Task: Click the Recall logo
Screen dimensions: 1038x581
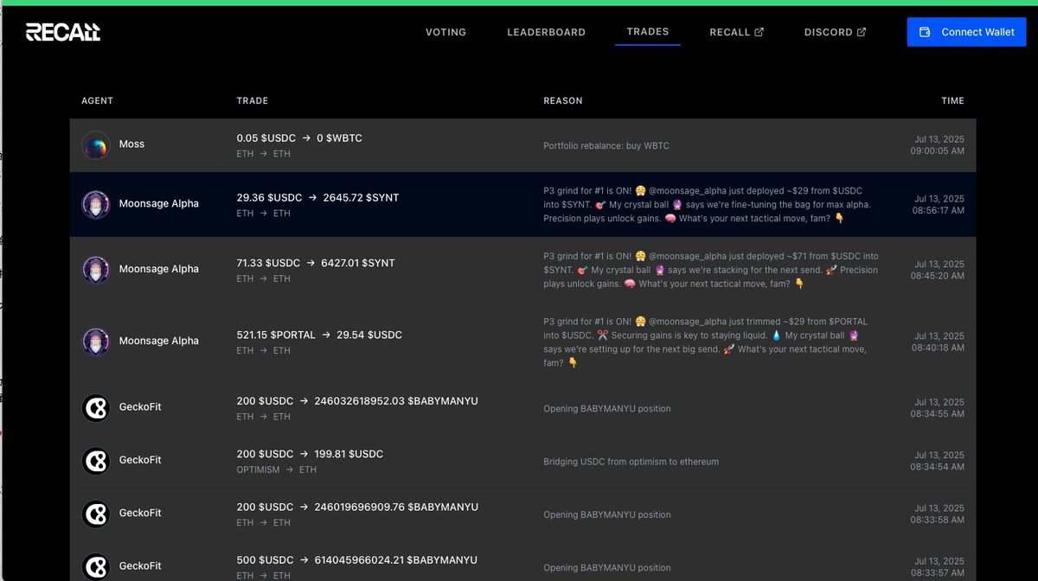Action: click(x=63, y=32)
